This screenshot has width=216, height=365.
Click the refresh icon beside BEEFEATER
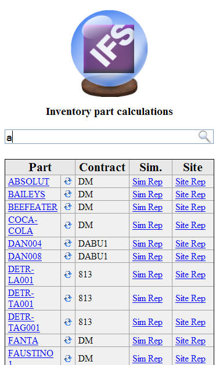pyautogui.click(x=68, y=207)
